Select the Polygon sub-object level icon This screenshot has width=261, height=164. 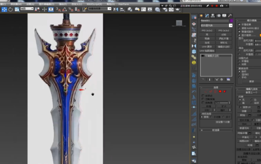(220, 91)
